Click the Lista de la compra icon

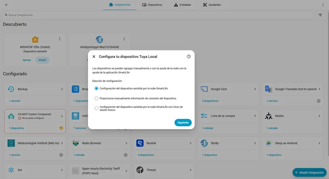pos(204,116)
